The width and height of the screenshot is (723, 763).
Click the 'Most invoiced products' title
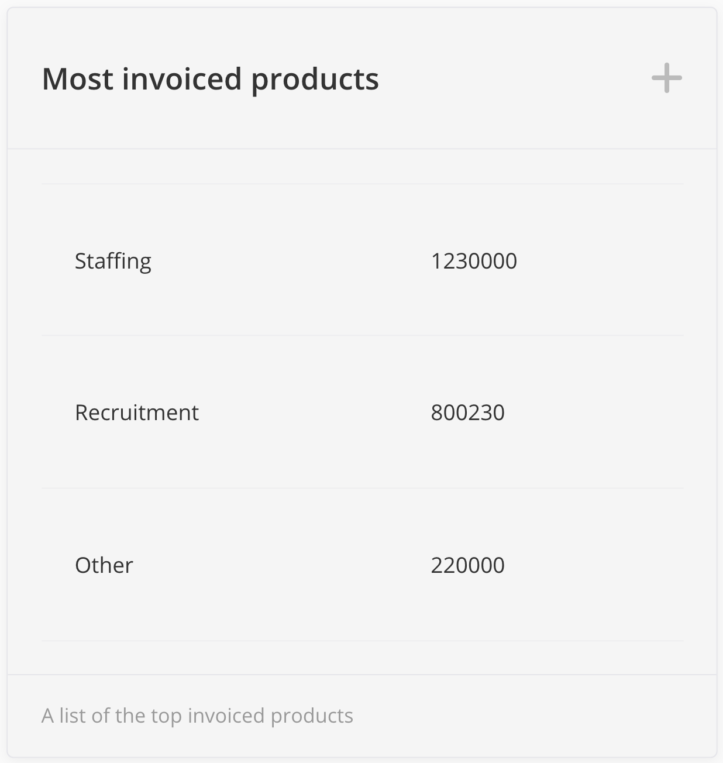click(210, 79)
